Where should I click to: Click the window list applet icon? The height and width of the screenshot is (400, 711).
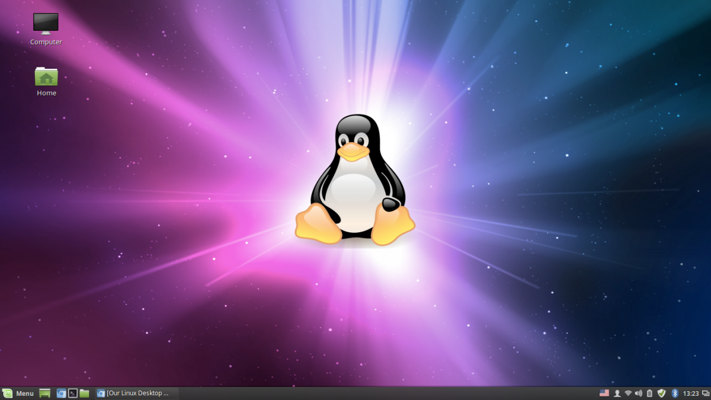pos(706,393)
